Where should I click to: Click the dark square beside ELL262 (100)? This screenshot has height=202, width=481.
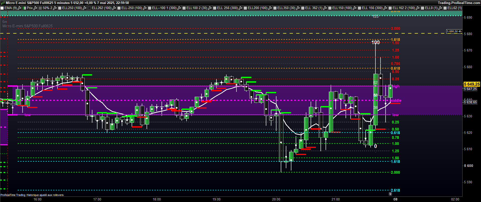(x=89, y=8)
